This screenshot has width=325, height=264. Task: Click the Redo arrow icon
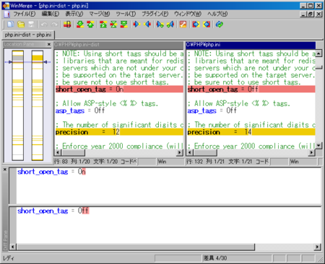54,25
